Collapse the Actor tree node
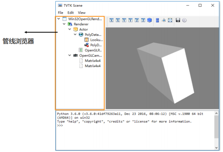 (x=70, y=29)
